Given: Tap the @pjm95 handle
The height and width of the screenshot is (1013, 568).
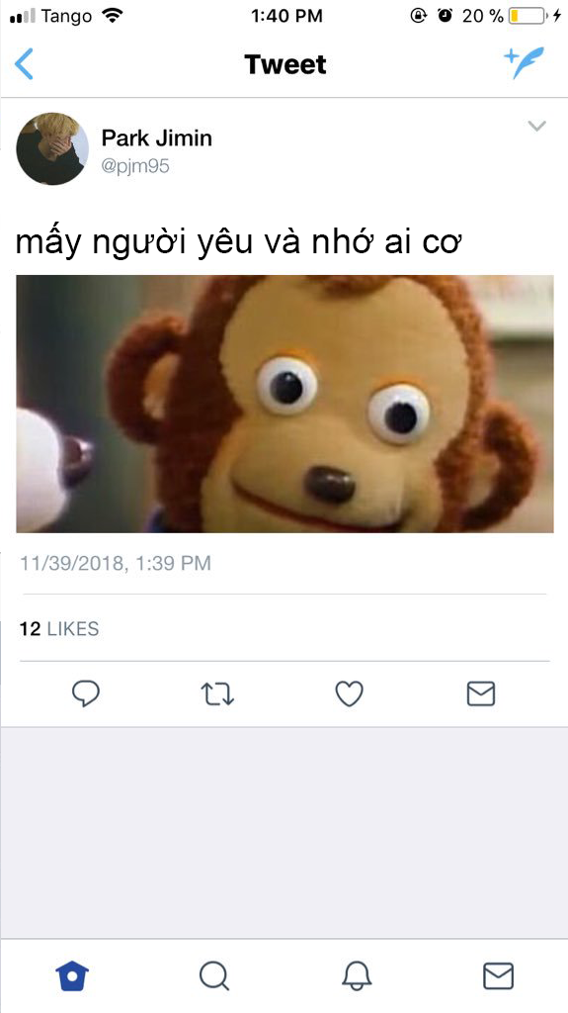Looking at the screenshot, I should (135, 166).
